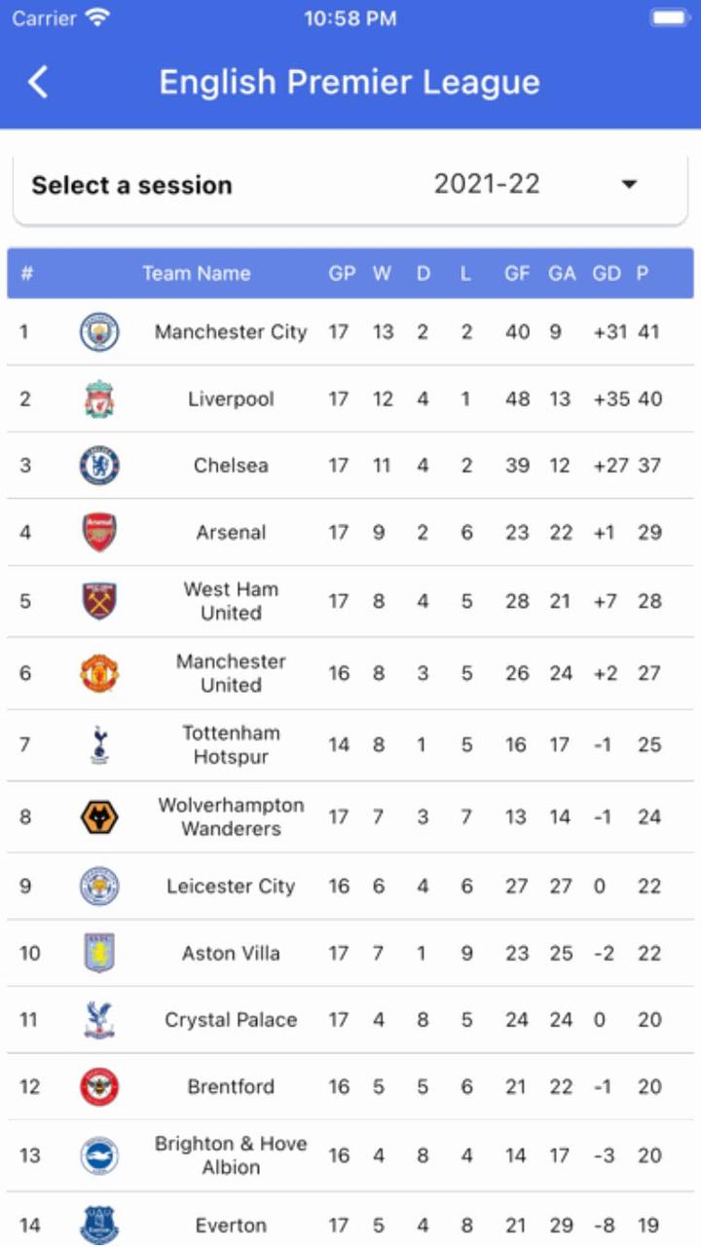Click the Brentford bee crest
Viewport: 701px width, 1247px height.
[x=99, y=1087]
